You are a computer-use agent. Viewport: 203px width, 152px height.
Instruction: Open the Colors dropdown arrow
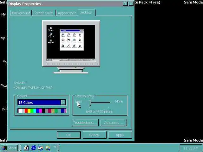point(63,102)
